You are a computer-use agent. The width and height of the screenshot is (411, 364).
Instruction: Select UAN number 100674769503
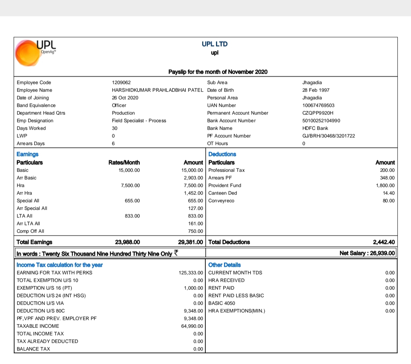coord(318,106)
